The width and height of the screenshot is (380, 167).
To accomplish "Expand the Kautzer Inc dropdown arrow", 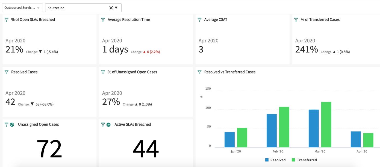I will [x=116, y=8].
